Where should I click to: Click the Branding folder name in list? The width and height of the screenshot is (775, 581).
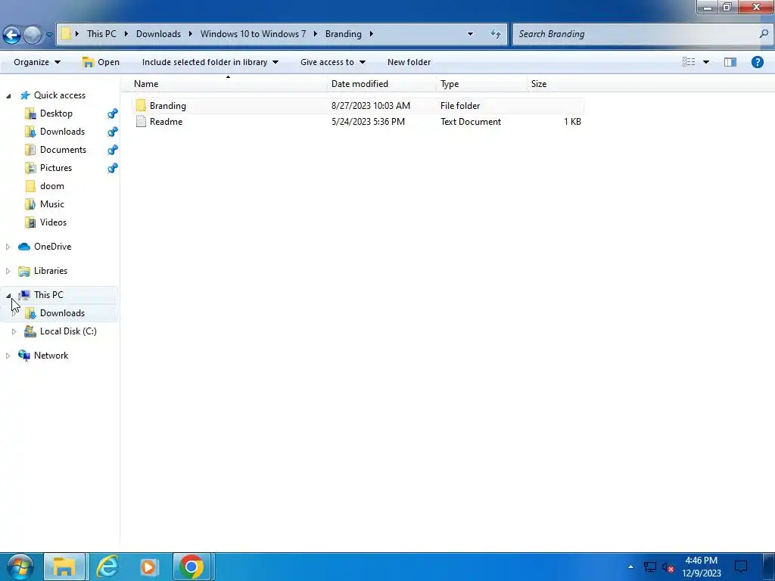pos(167,106)
